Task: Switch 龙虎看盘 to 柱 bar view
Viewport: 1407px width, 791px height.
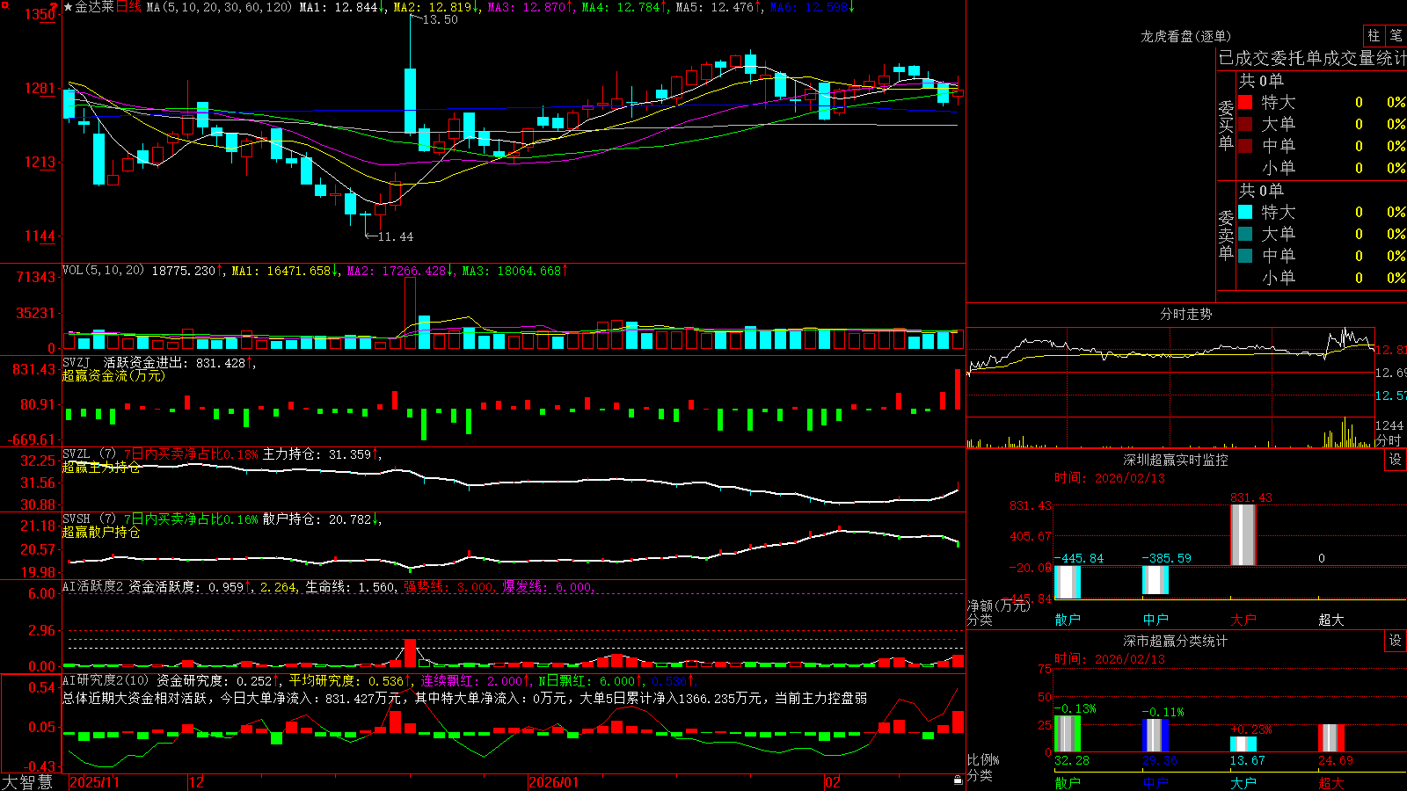Action: point(1374,35)
